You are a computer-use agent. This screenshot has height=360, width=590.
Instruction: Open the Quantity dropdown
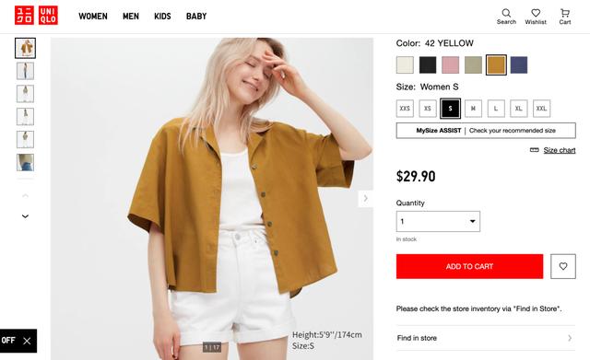pos(438,221)
